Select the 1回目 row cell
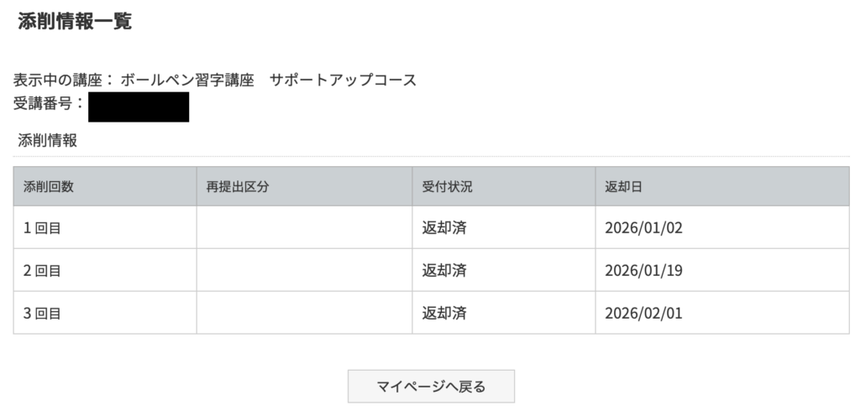This screenshot has height=416, width=860. 42,228
